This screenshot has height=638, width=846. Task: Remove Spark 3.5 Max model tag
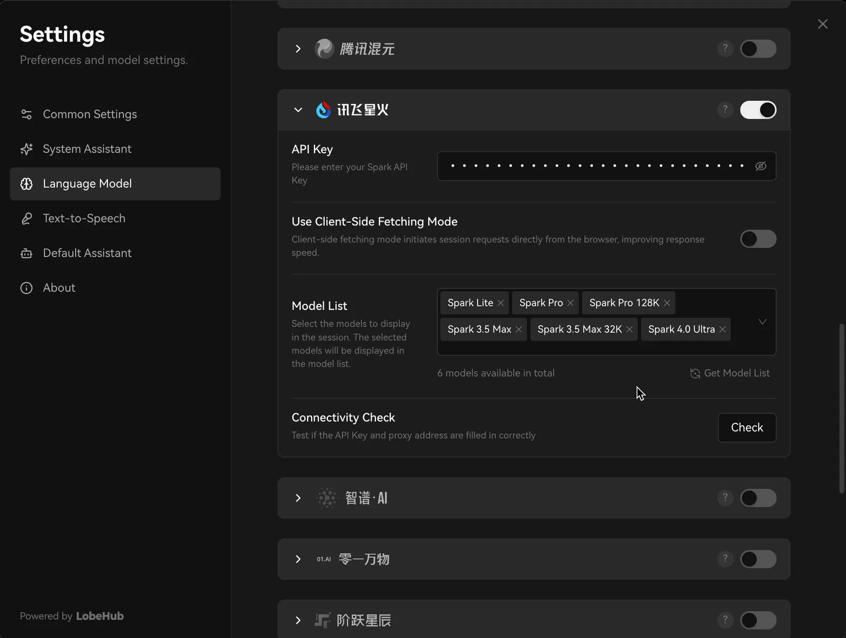click(519, 330)
